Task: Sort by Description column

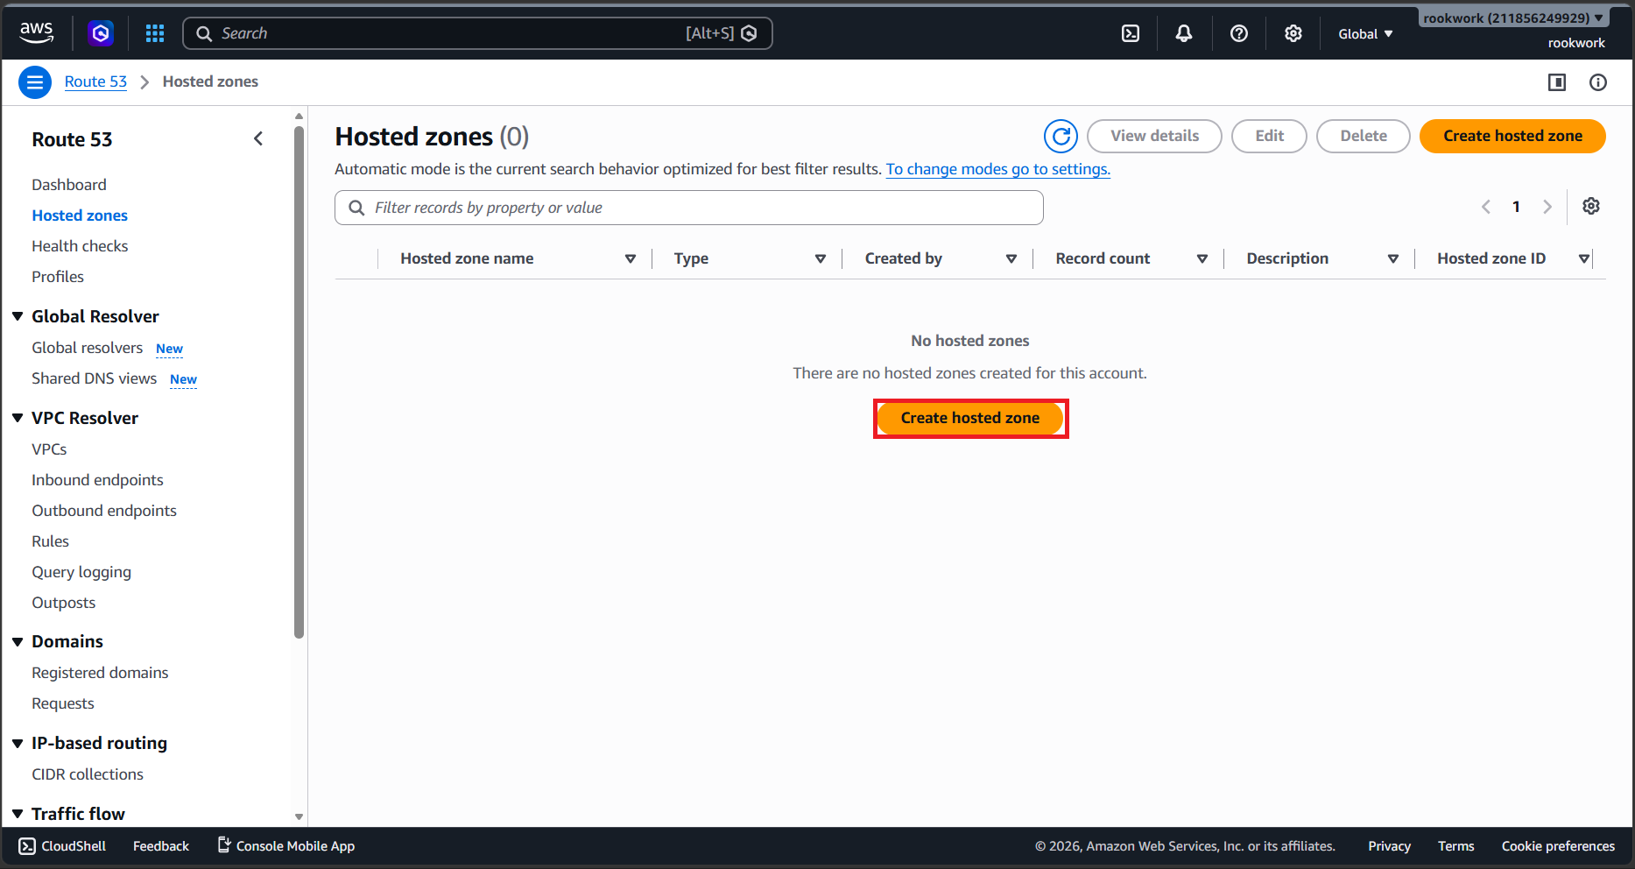Action: point(1393,259)
